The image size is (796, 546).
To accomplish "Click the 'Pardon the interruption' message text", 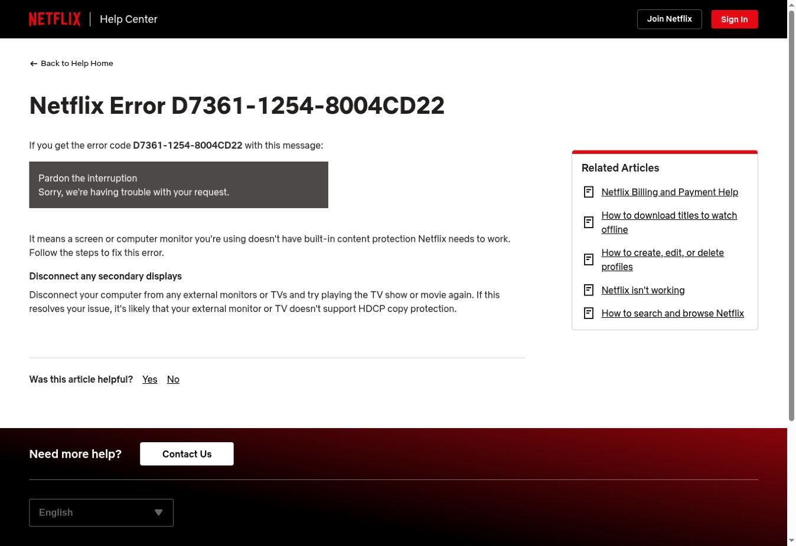I will (87, 178).
